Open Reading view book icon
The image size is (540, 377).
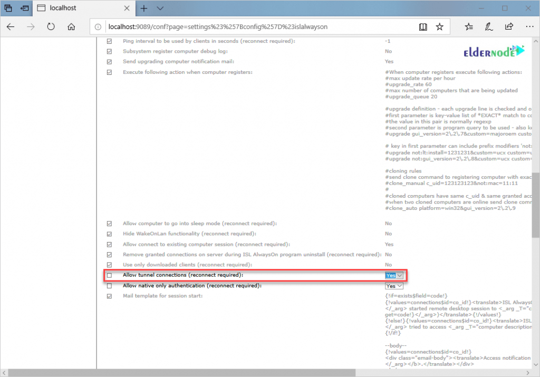tap(423, 27)
